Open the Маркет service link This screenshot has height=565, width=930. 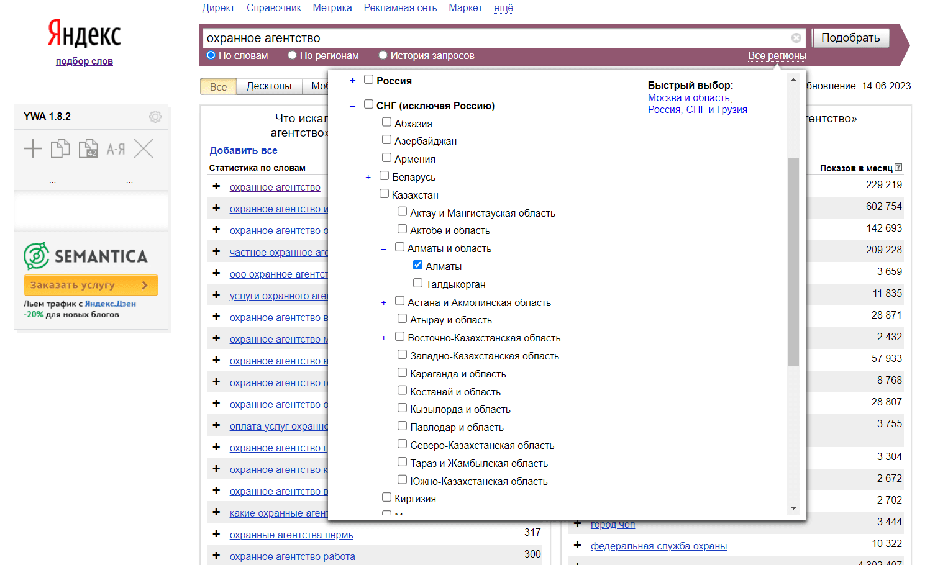click(x=465, y=7)
